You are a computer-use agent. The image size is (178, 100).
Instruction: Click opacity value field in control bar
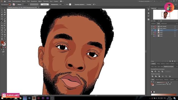(61, 4)
